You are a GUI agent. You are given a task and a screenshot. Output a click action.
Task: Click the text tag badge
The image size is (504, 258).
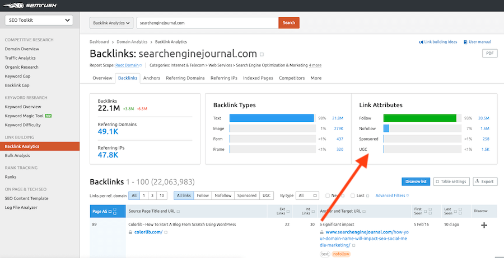(x=325, y=254)
